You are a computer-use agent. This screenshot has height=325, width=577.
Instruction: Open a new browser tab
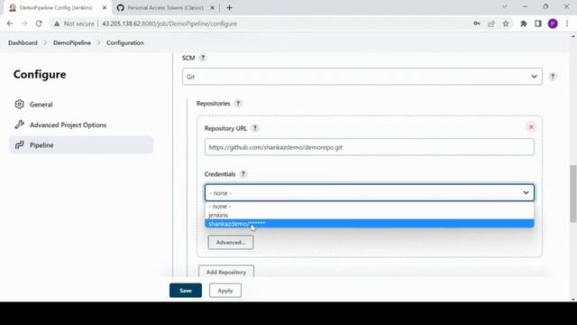(229, 7)
